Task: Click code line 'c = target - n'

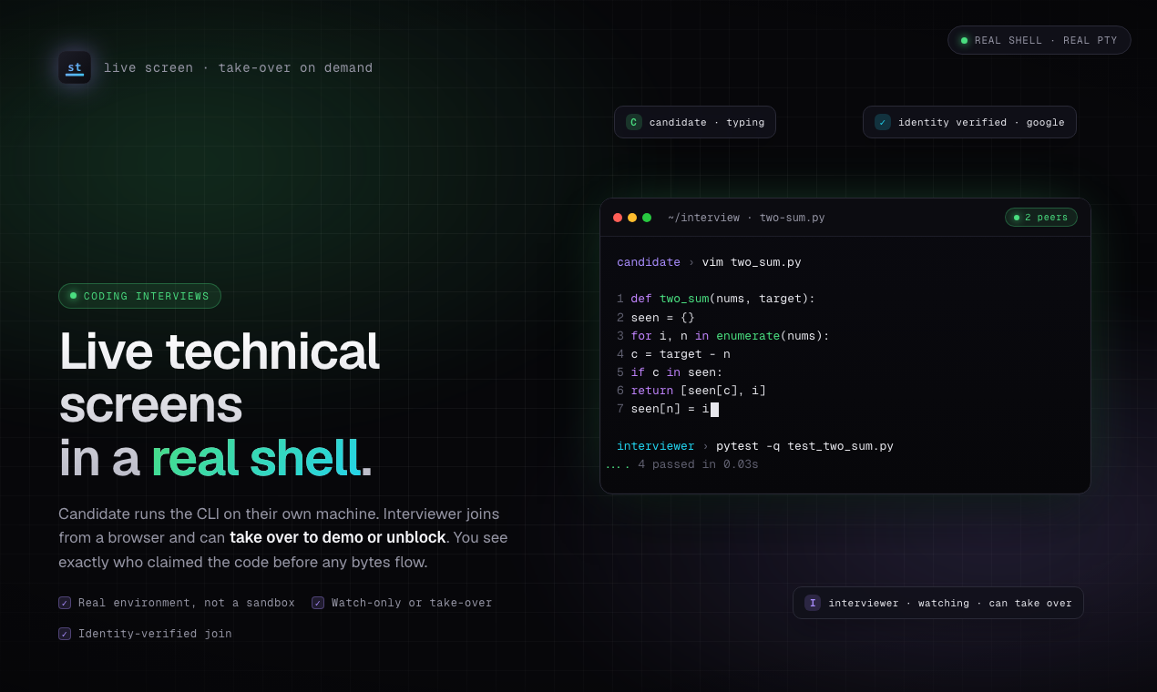Action: point(681,354)
